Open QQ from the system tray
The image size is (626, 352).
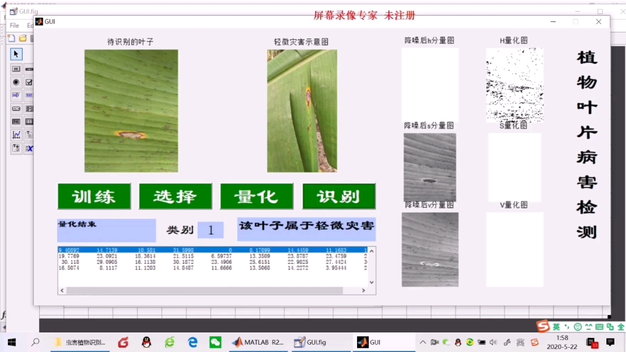457,342
